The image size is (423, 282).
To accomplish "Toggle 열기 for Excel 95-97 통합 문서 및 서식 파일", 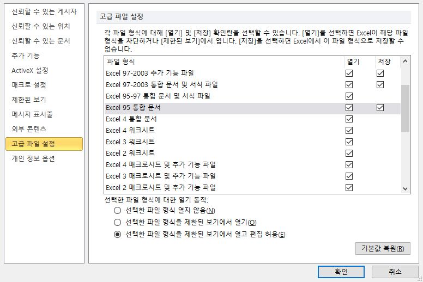I will coord(349,96).
